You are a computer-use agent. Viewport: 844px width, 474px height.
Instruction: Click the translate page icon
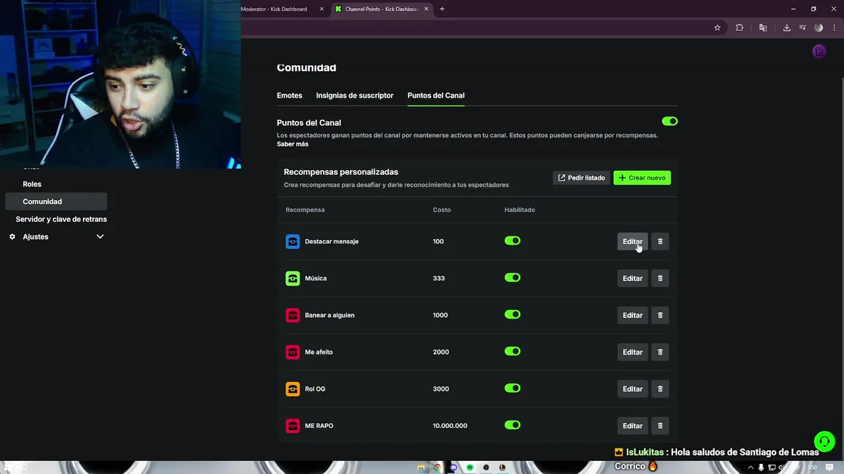coord(763,28)
